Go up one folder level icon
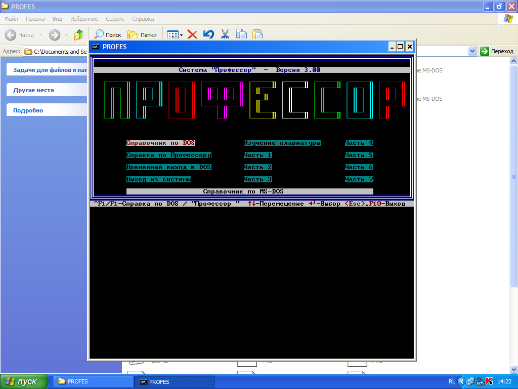The image size is (518, 389). pyautogui.click(x=79, y=34)
